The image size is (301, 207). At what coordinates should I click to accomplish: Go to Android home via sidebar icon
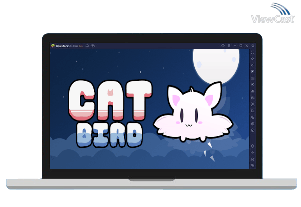(x=253, y=159)
